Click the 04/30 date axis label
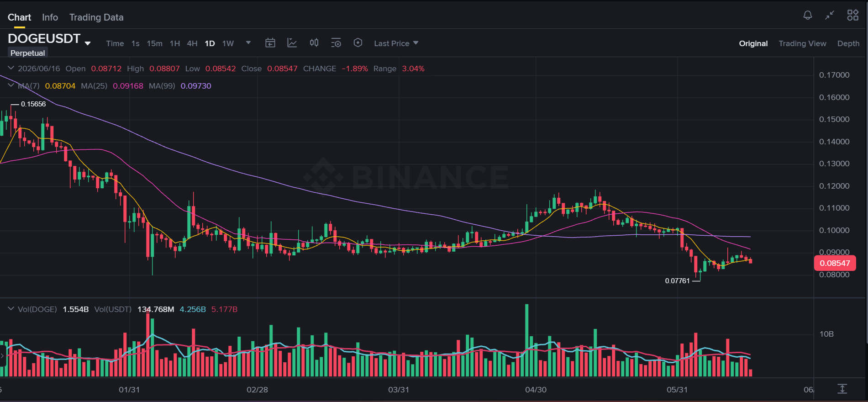 click(536, 390)
